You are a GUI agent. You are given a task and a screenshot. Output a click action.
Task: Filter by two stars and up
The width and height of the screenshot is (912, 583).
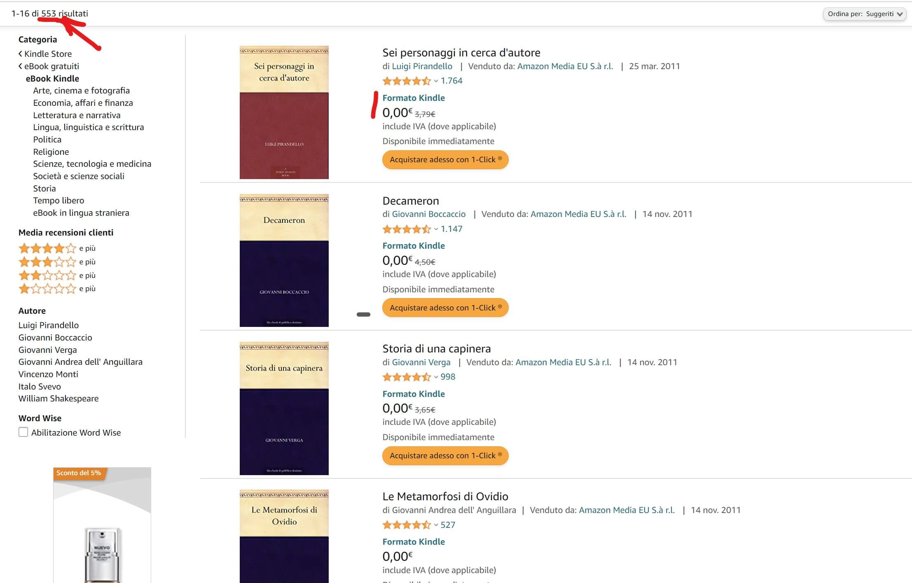pyautogui.click(x=47, y=275)
